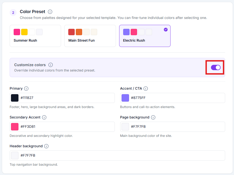
Task: Choose the Main Street Fun preset
Action: click(90, 36)
